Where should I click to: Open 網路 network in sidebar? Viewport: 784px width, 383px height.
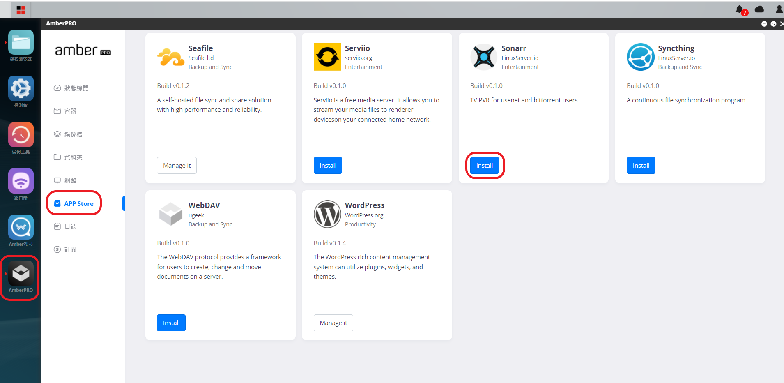[x=65, y=180]
